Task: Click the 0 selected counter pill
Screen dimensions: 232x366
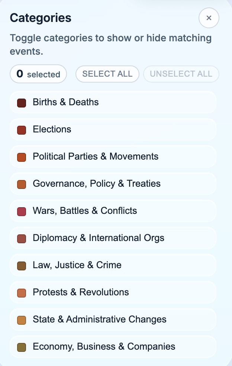Action: (38, 74)
